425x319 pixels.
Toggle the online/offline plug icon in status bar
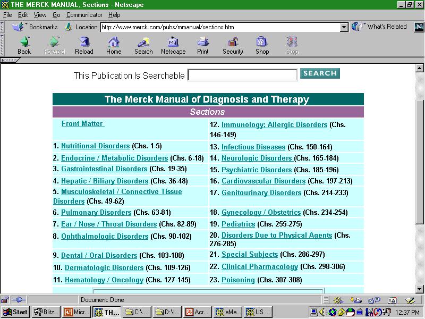19,300
